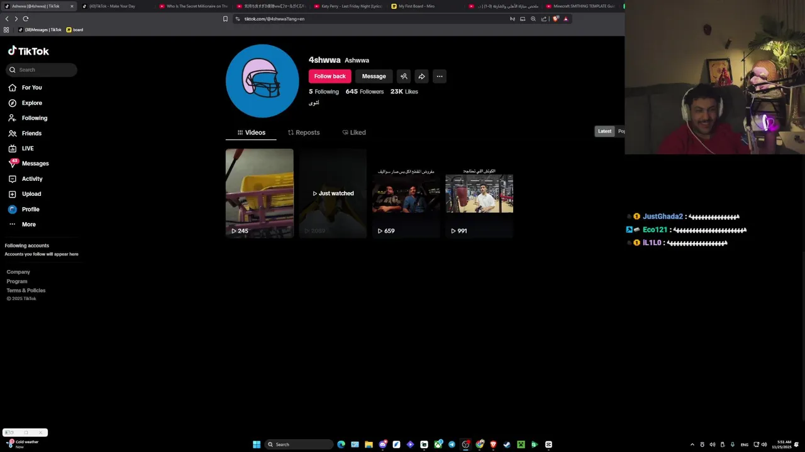Reload the page with refresh icon
Screen dimensions: 805x452
[x=26, y=19]
